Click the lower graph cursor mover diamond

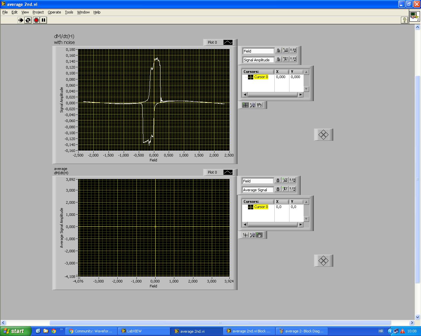click(324, 261)
